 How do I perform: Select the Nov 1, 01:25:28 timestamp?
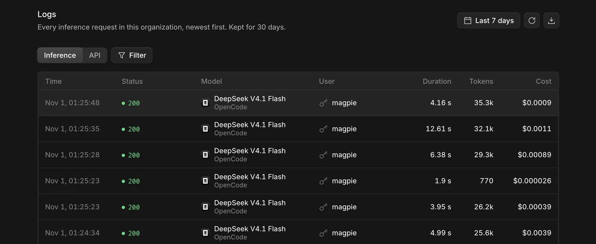point(72,155)
